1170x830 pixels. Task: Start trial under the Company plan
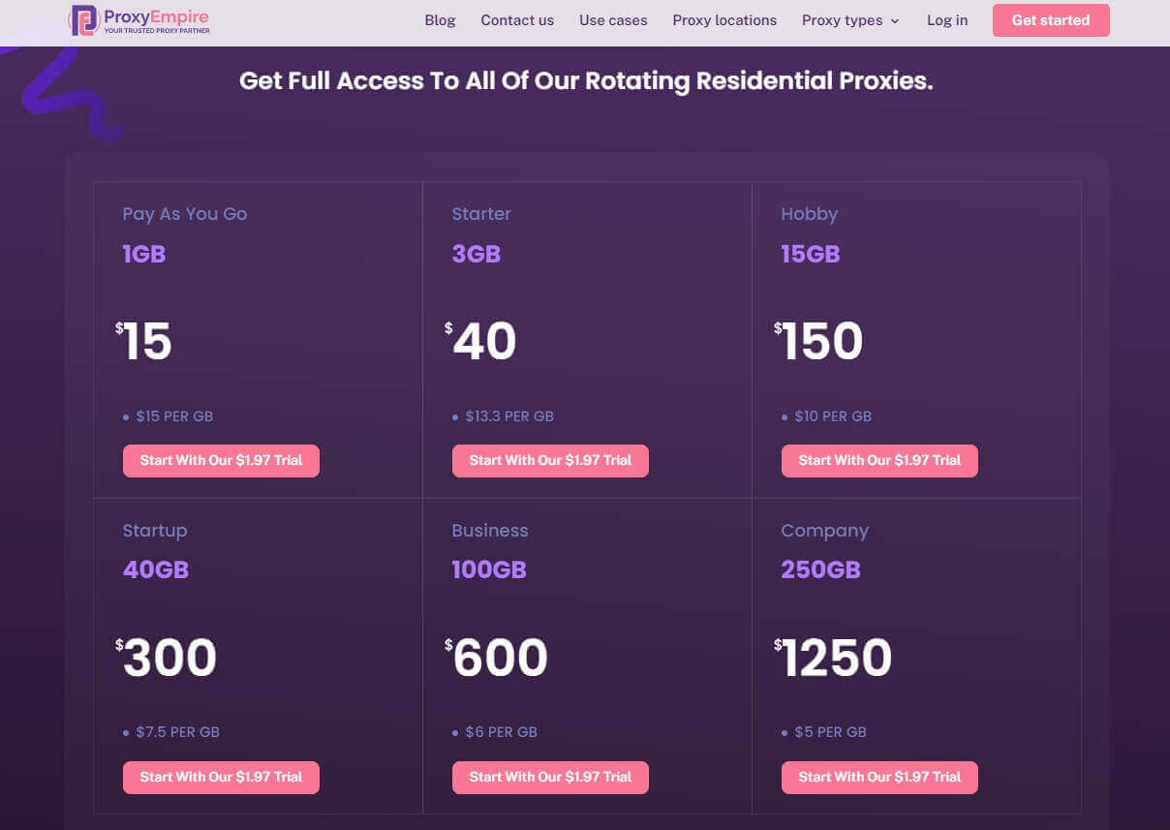click(x=879, y=777)
